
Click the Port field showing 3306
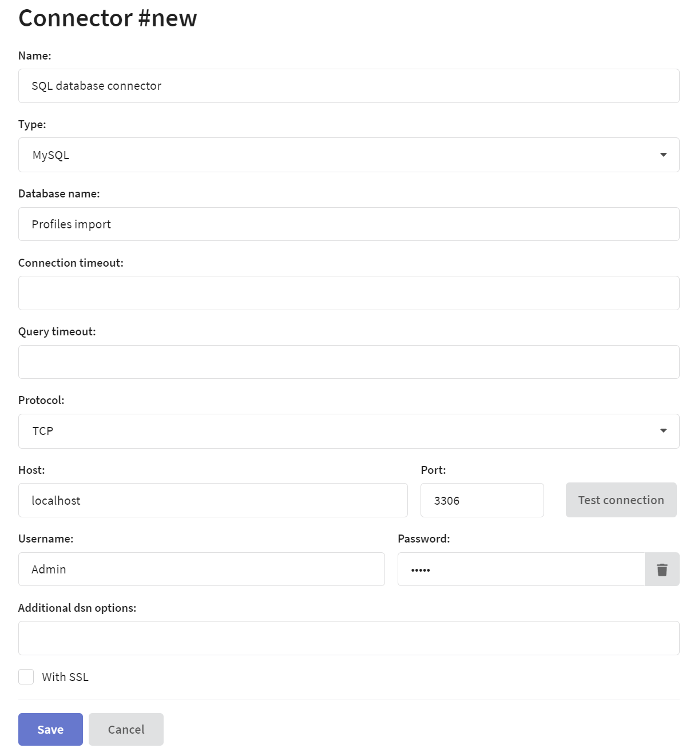tap(482, 500)
